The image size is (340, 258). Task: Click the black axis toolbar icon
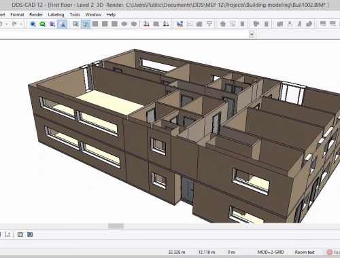(166, 24)
